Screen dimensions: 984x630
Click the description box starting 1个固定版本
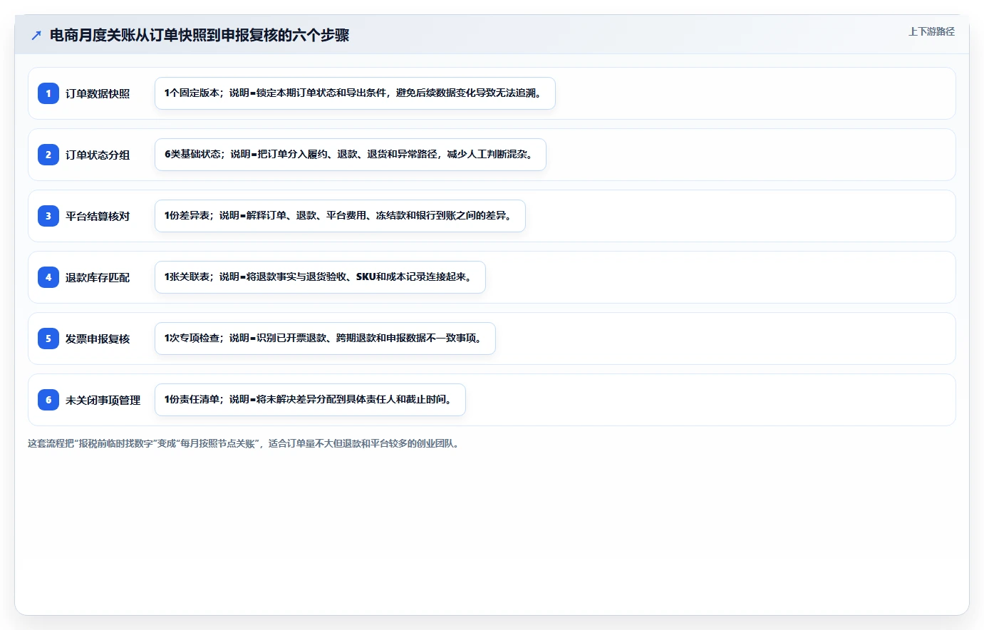pyautogui.click(x=355, y=93)
